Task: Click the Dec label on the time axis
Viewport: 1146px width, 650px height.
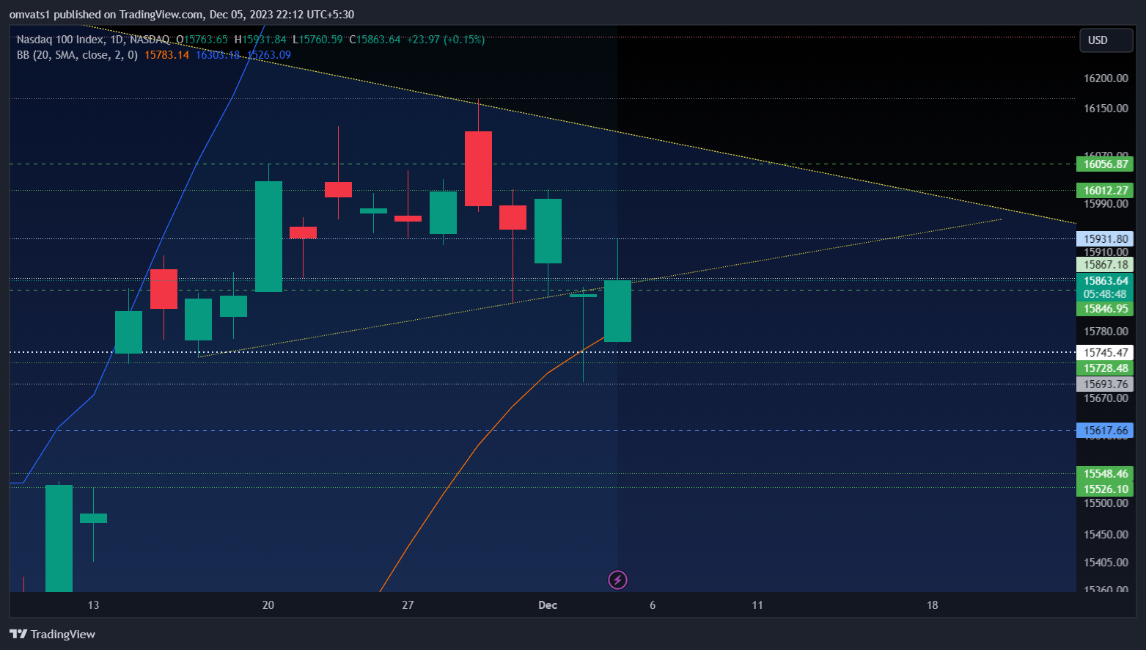Action: [x=548, y=605]
